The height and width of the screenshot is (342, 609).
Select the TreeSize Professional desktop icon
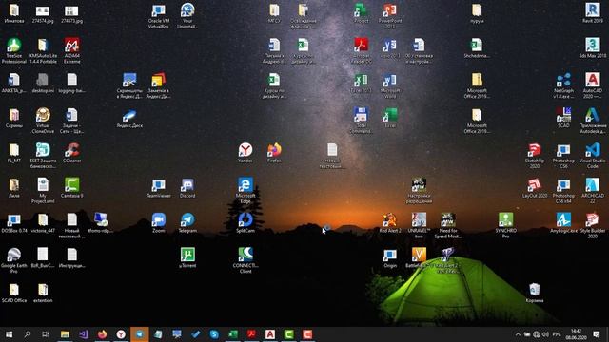tap(14, 50)
